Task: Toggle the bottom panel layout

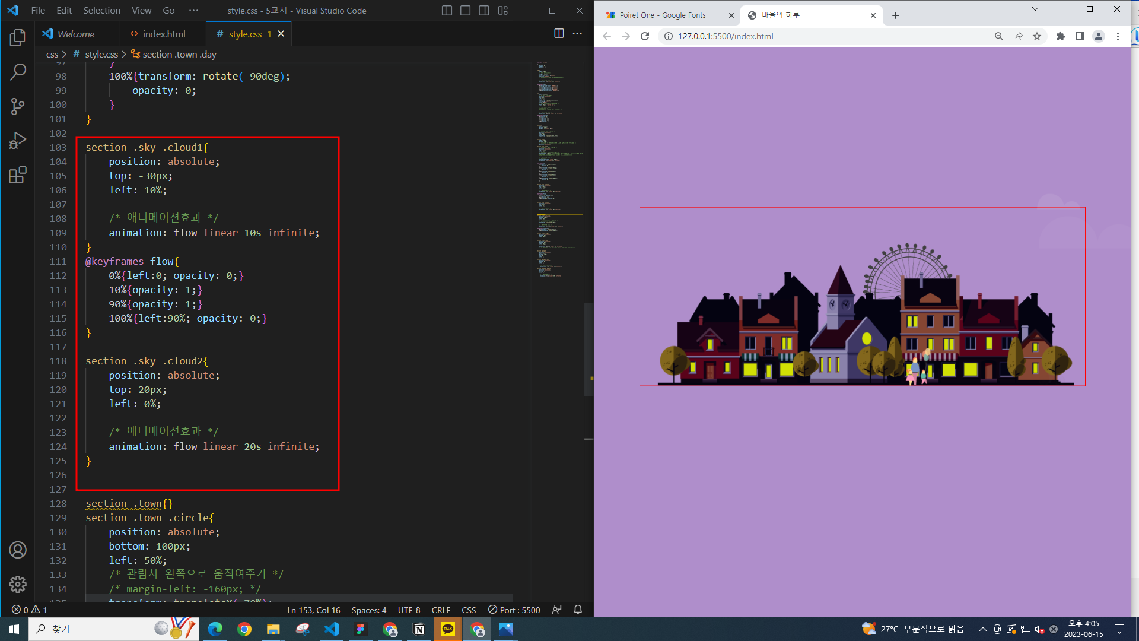Action: [465, 11]
